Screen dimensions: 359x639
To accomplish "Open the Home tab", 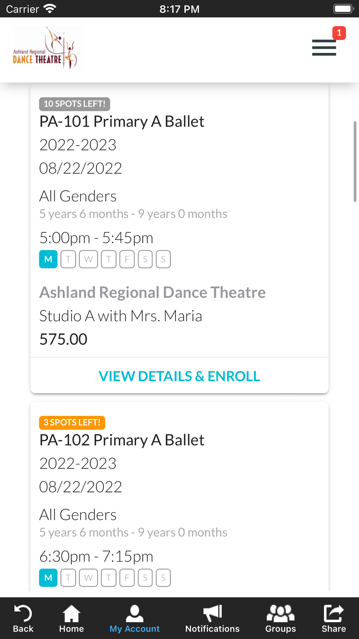I will (x=71, y=618).
